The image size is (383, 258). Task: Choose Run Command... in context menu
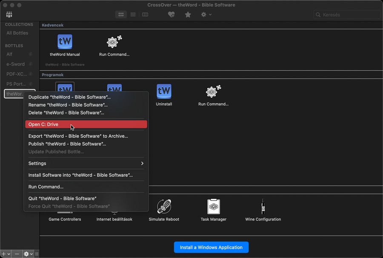pyautogui.click(x=86, y=187)
